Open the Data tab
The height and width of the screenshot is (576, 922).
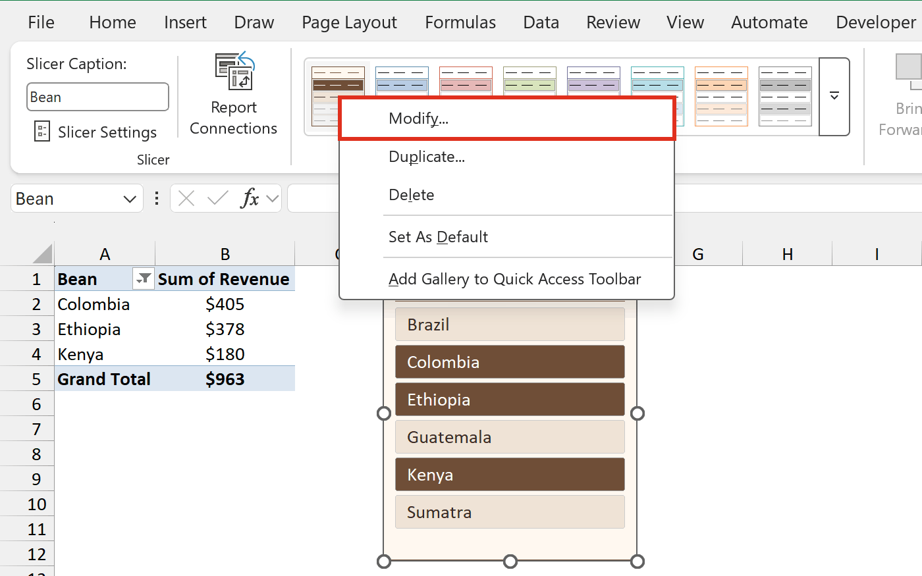coord(541,22)
